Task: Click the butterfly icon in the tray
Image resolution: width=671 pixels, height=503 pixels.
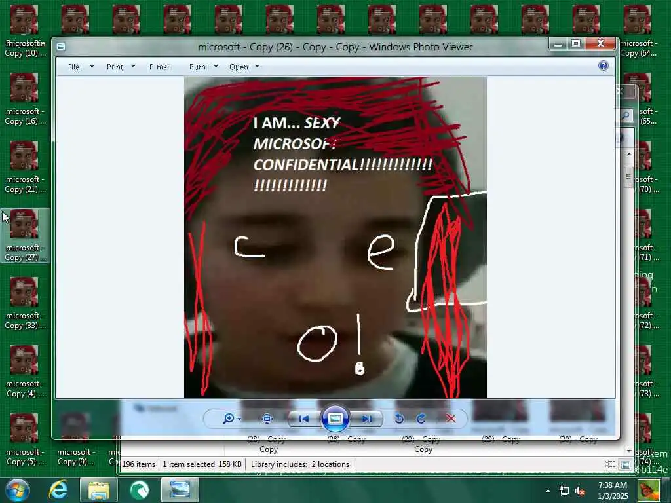Action: (x=649, y=491)
